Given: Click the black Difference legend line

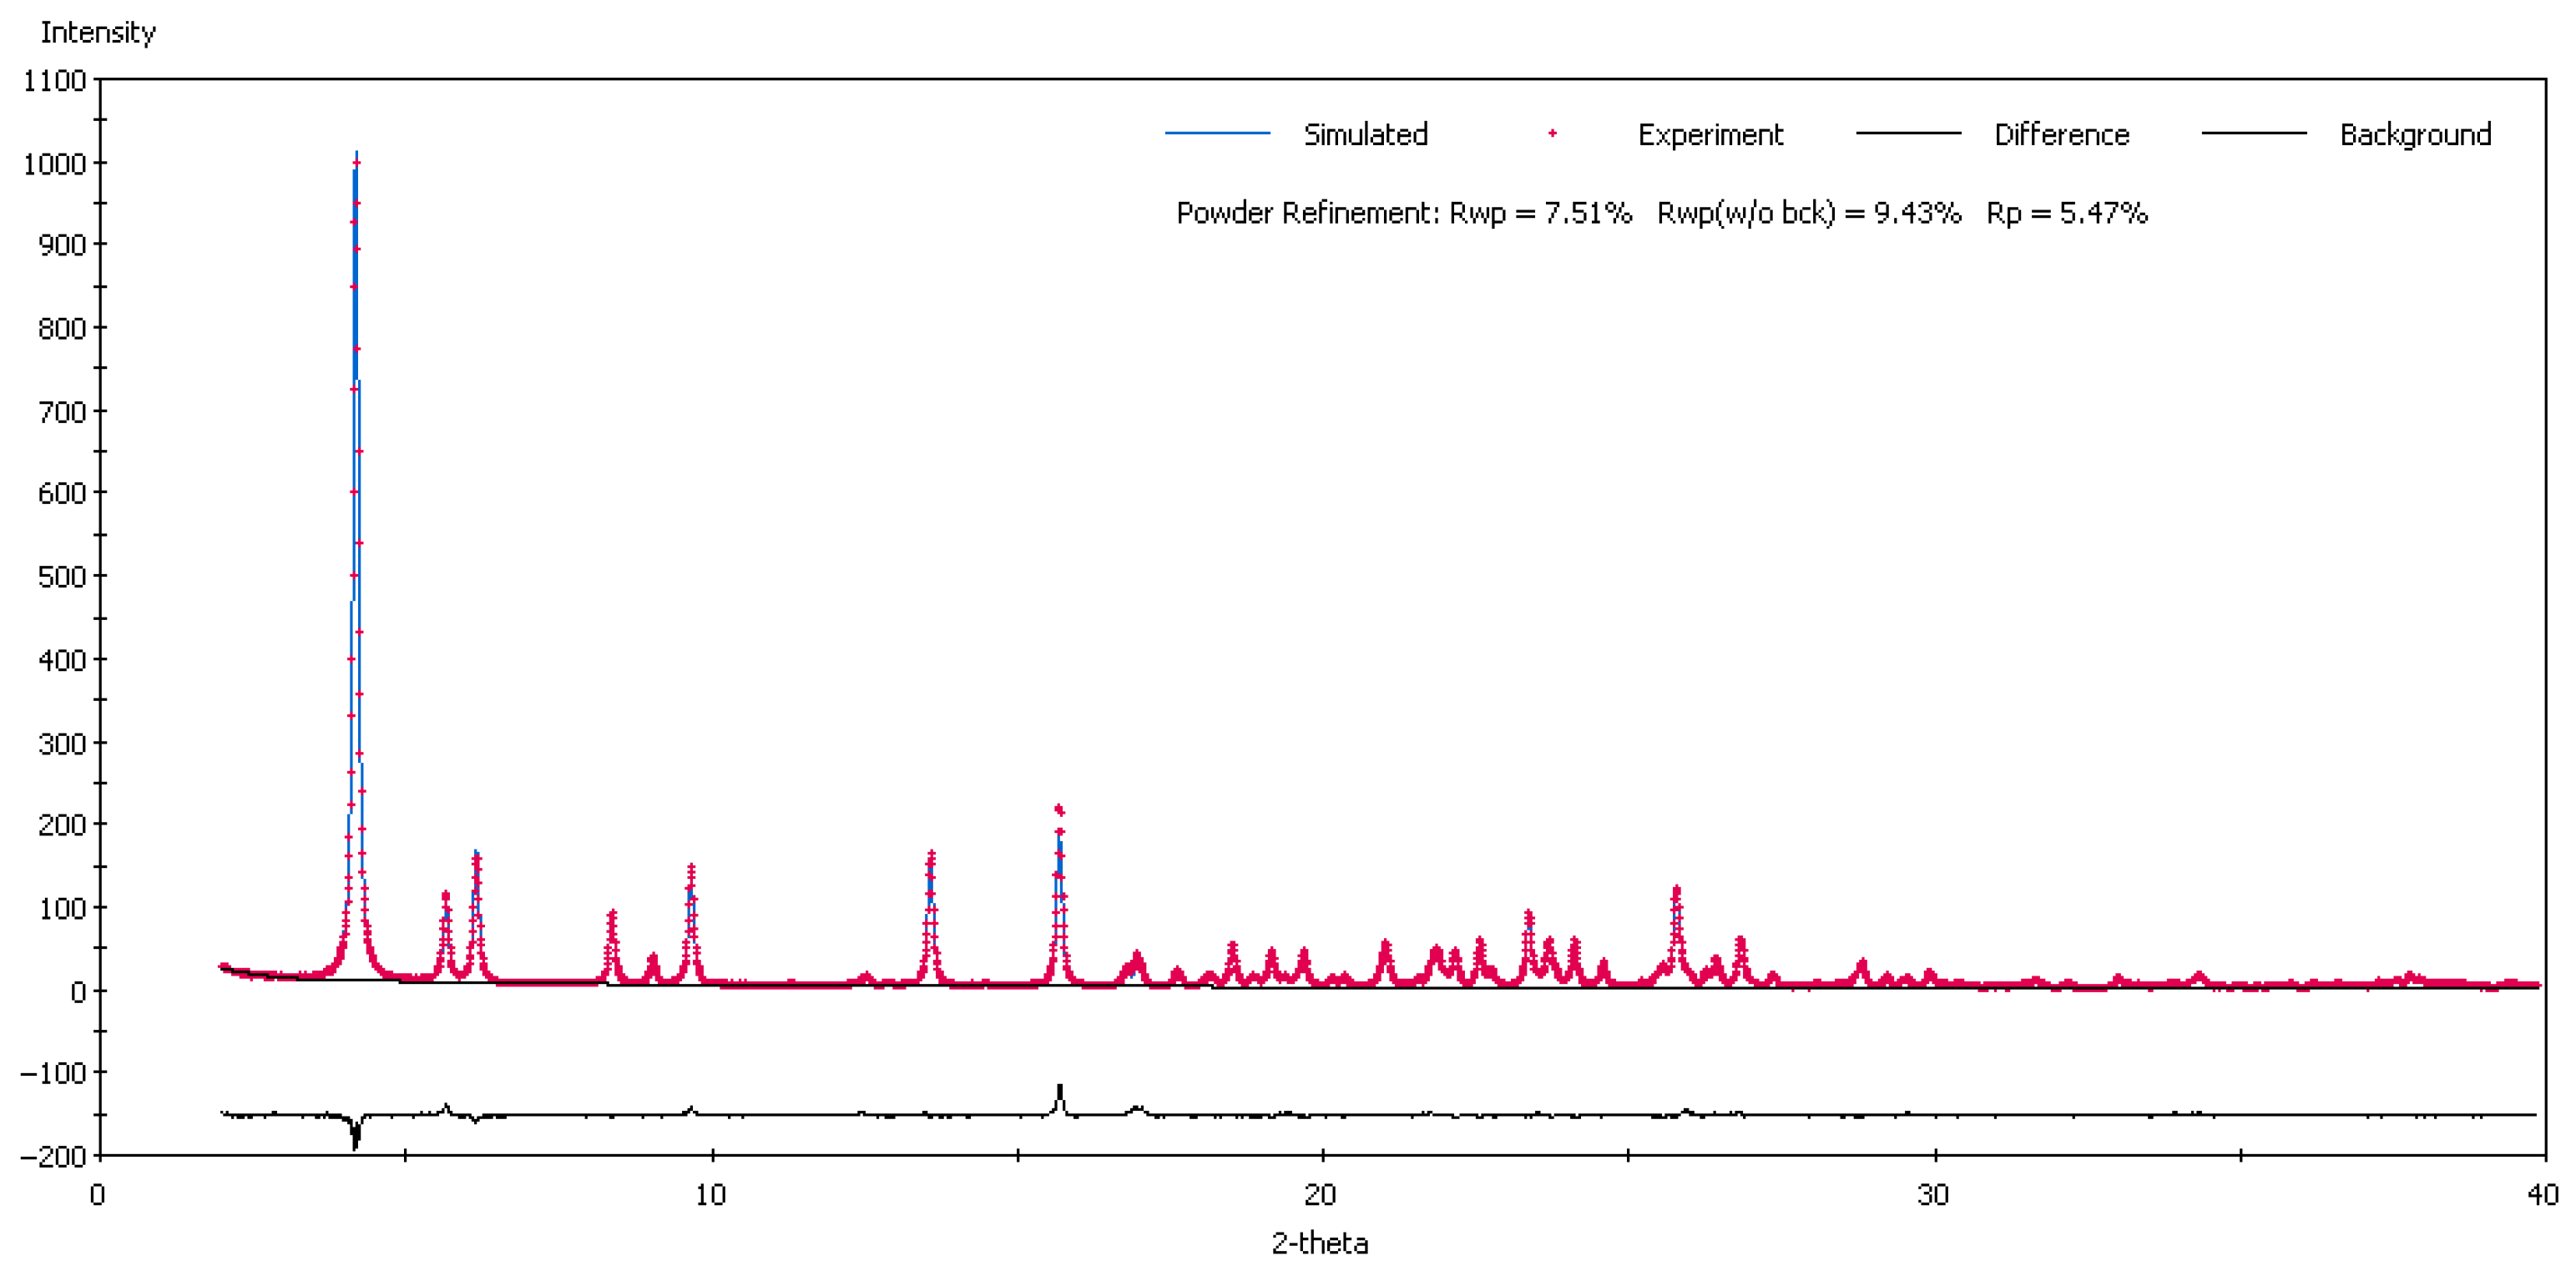Looking at the screenshot, I should (x=1907, y=133).
